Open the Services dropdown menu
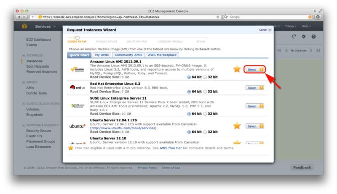This screenshot has height=194, width=337. pyautogui.click(x=45, y=26)
